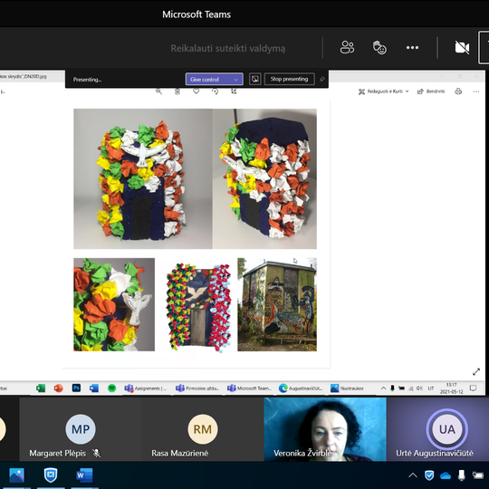Open the More actions ellipsis menu
The image size is (489, 489).
(x=412, y=48)
